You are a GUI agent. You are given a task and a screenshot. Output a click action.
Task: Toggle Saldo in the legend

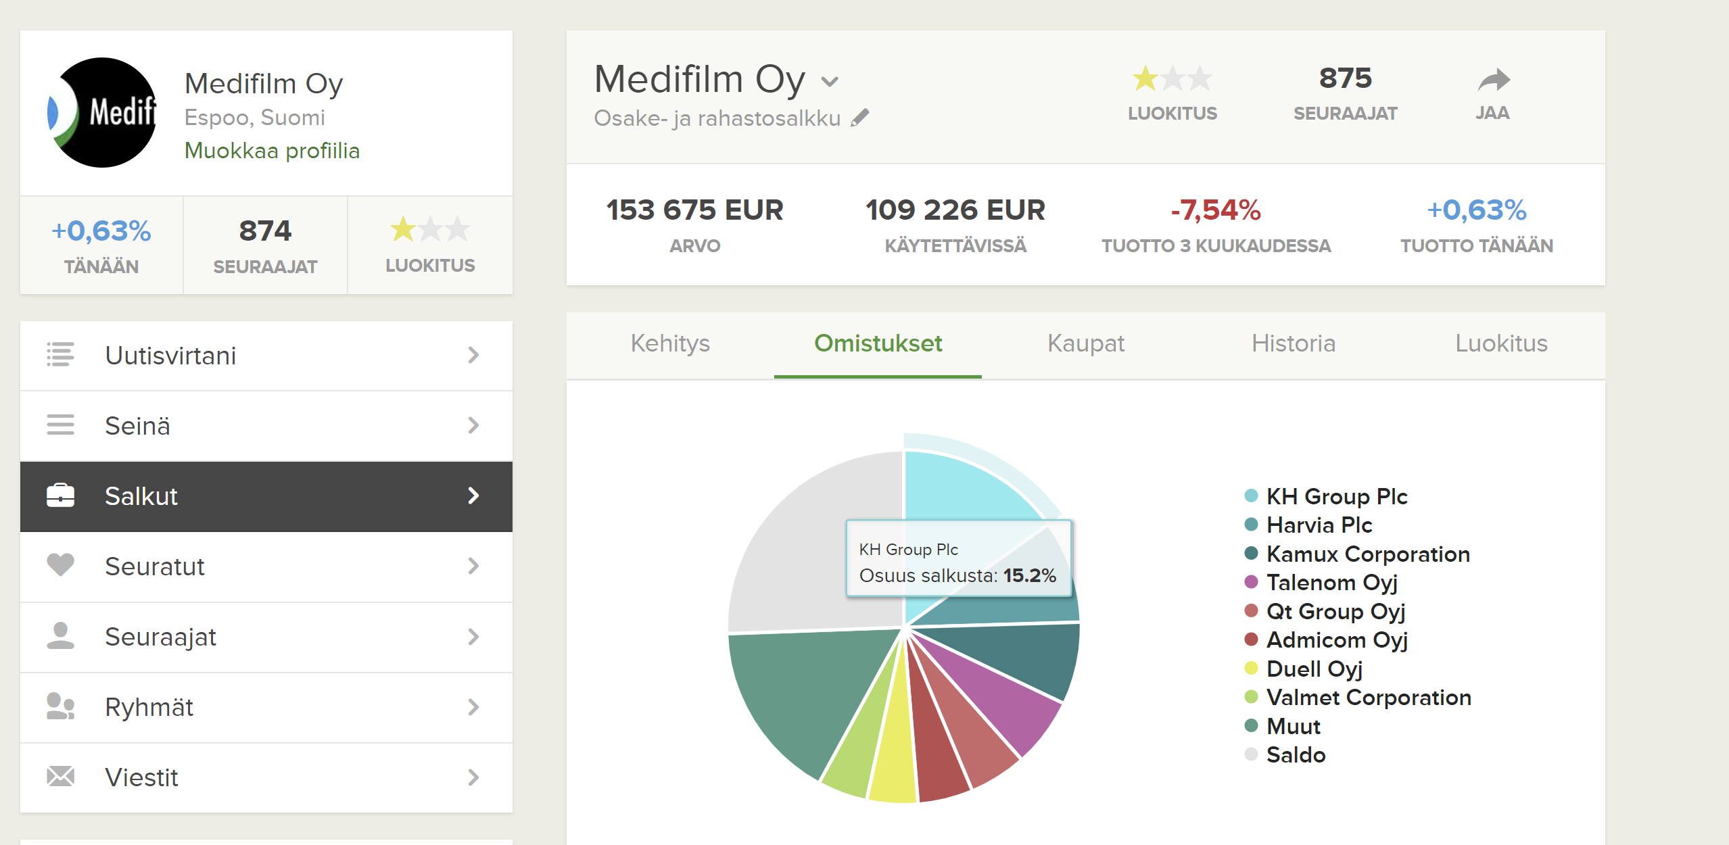(x=1285, y=754)
